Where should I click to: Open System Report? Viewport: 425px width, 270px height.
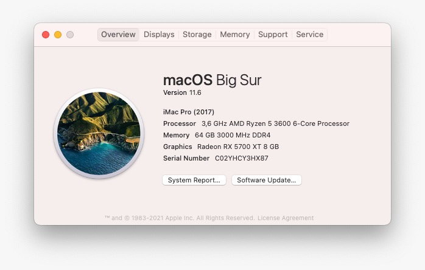(x=194, y=180)
